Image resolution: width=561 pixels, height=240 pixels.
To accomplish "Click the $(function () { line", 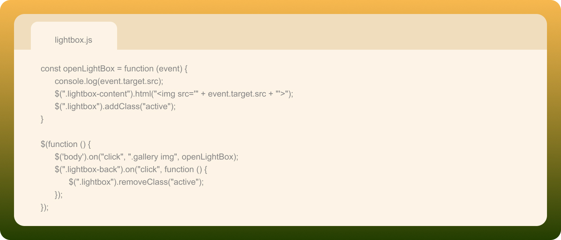I will pyautogui.click(x=66, y=144).
